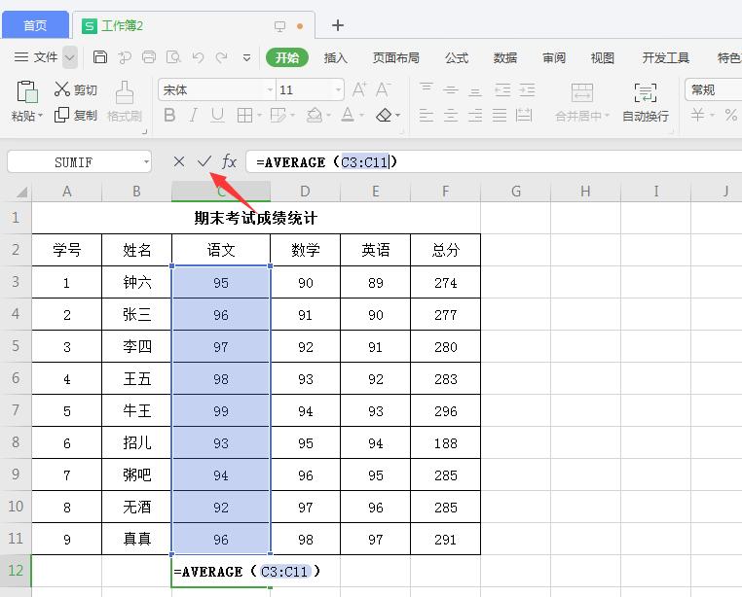Click the eraser clear icon

pyautogui.click(x=384, y=115)
